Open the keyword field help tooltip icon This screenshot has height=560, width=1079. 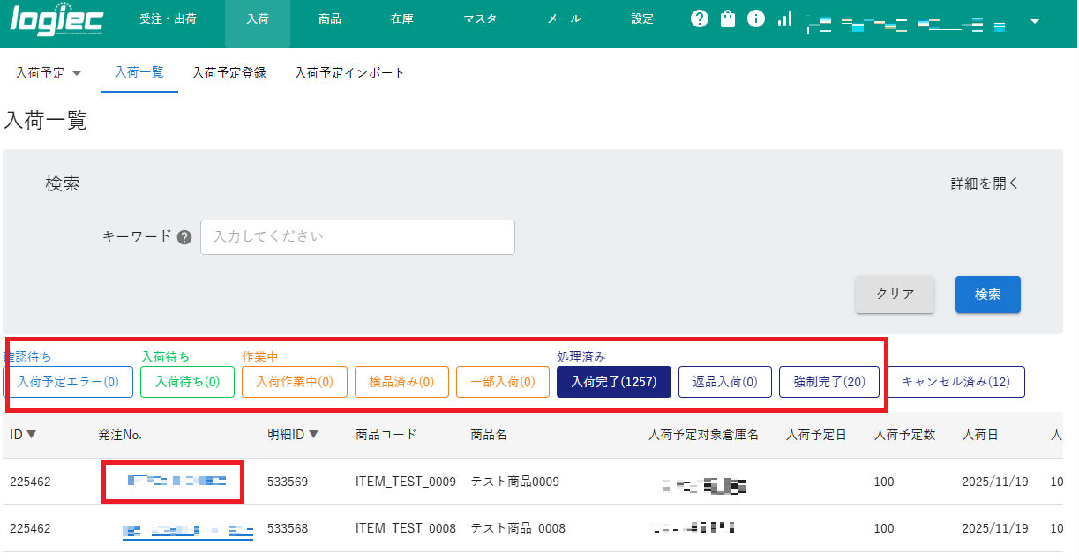pyautogui.click(x=184, y=236)
